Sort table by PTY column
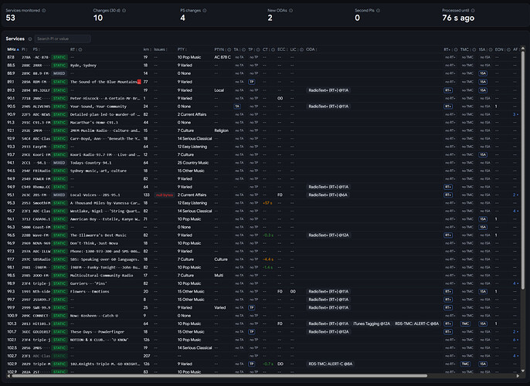This screenshot has height=386, width=530. 182,49
